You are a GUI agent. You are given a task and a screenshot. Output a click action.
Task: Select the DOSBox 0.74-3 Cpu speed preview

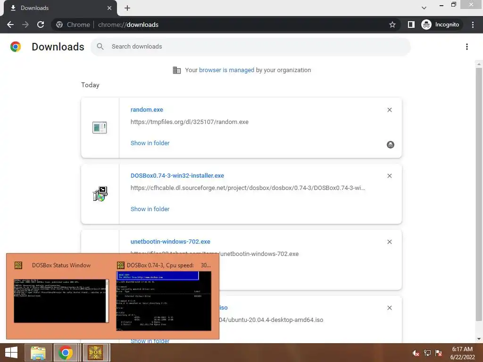164,301
